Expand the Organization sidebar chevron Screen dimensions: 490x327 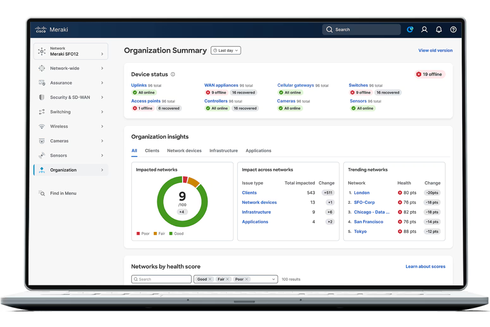[102, 170]
